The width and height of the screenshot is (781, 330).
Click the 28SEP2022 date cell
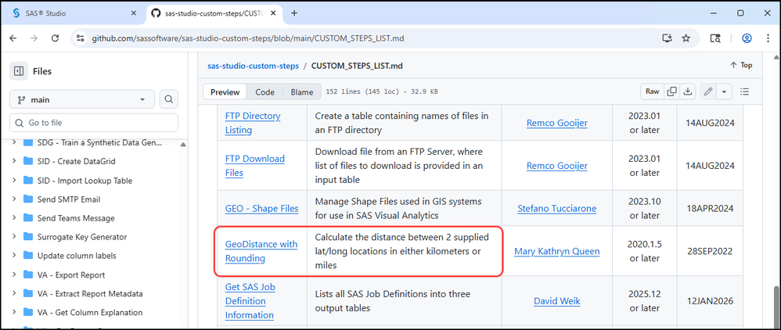[709, 251]
